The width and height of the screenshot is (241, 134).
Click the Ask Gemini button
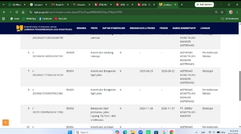pos(204,5)
